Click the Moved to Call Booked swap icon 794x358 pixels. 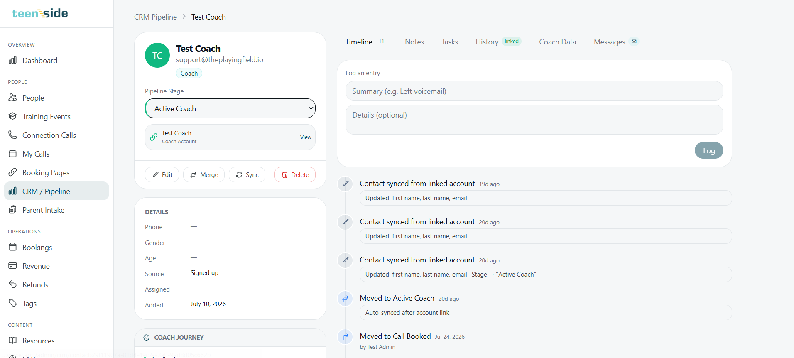point(346,336)
